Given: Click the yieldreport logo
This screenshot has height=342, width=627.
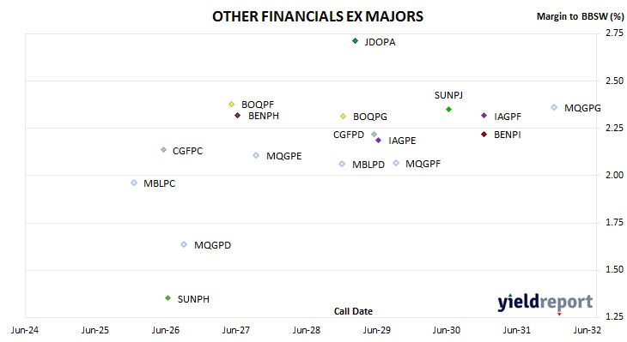Looking at the screenshot, I should click(545, 303).
